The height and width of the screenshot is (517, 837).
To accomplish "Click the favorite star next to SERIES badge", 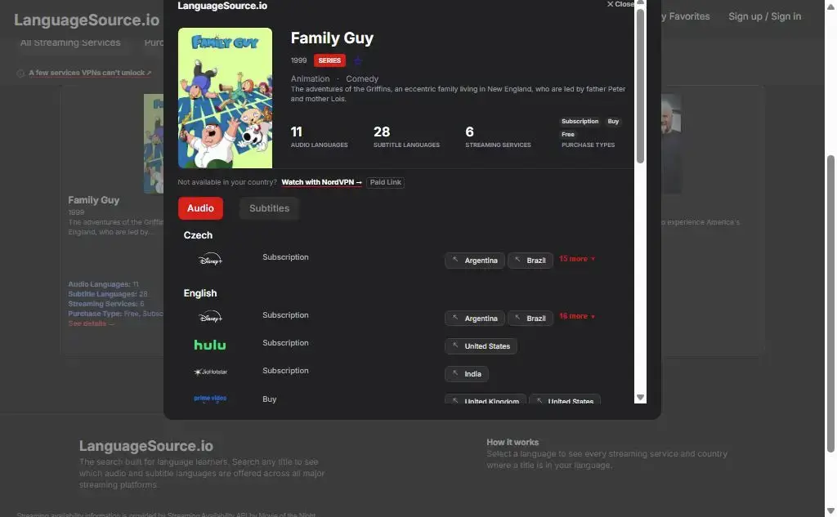I will tap(358, 60).
